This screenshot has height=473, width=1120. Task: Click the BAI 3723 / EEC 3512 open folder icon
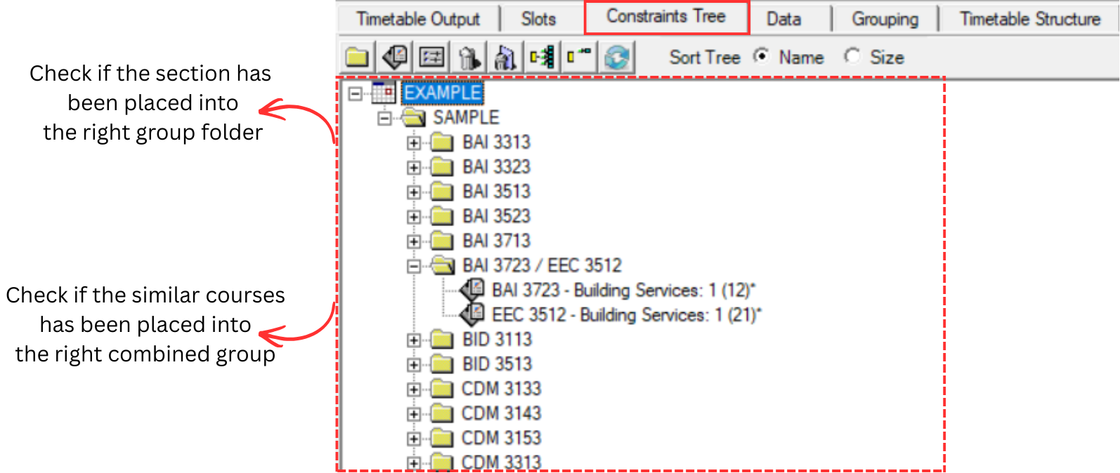[443, 265]
